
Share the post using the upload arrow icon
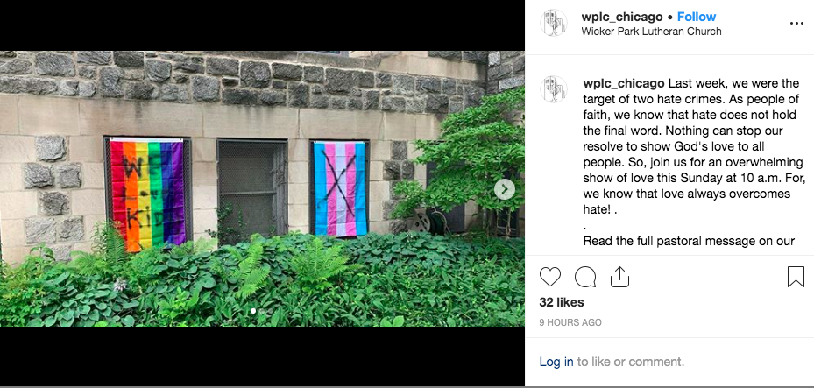(619, 277)
